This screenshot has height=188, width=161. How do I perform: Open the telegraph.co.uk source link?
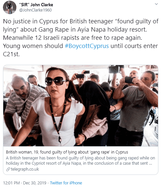(x=25, y=169)
